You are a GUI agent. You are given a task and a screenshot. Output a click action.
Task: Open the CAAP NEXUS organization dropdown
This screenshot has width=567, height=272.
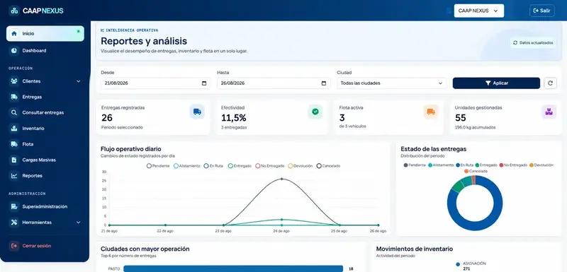479,11
